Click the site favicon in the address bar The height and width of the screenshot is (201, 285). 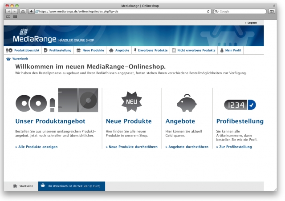37,12
